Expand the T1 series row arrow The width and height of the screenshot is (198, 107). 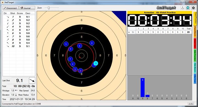pos(129,32)
